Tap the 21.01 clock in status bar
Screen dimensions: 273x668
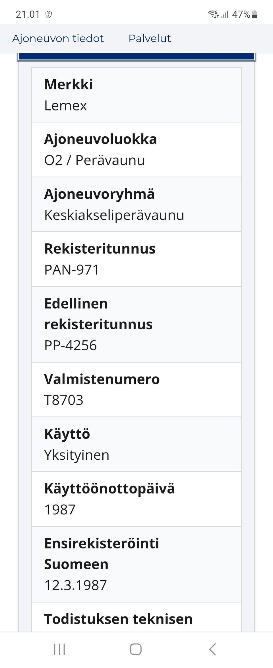28,14
